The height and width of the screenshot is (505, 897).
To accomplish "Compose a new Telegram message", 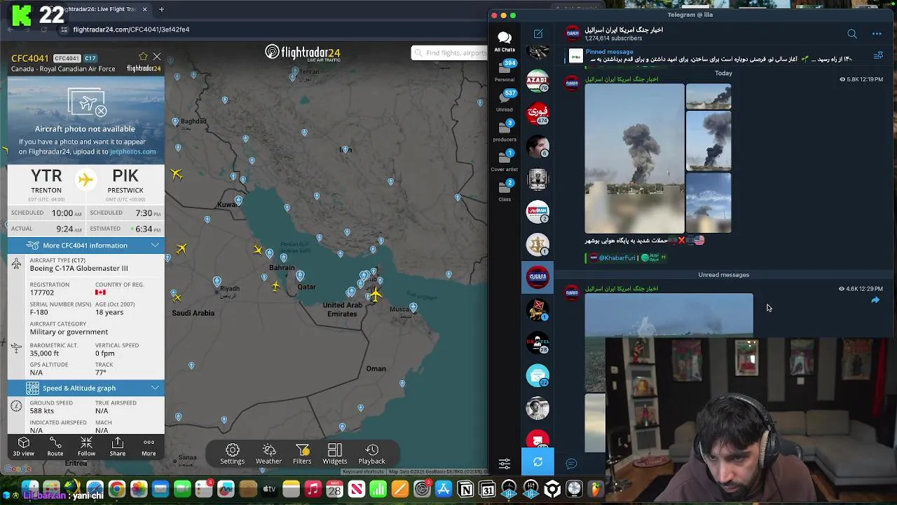I will [538, 34].
